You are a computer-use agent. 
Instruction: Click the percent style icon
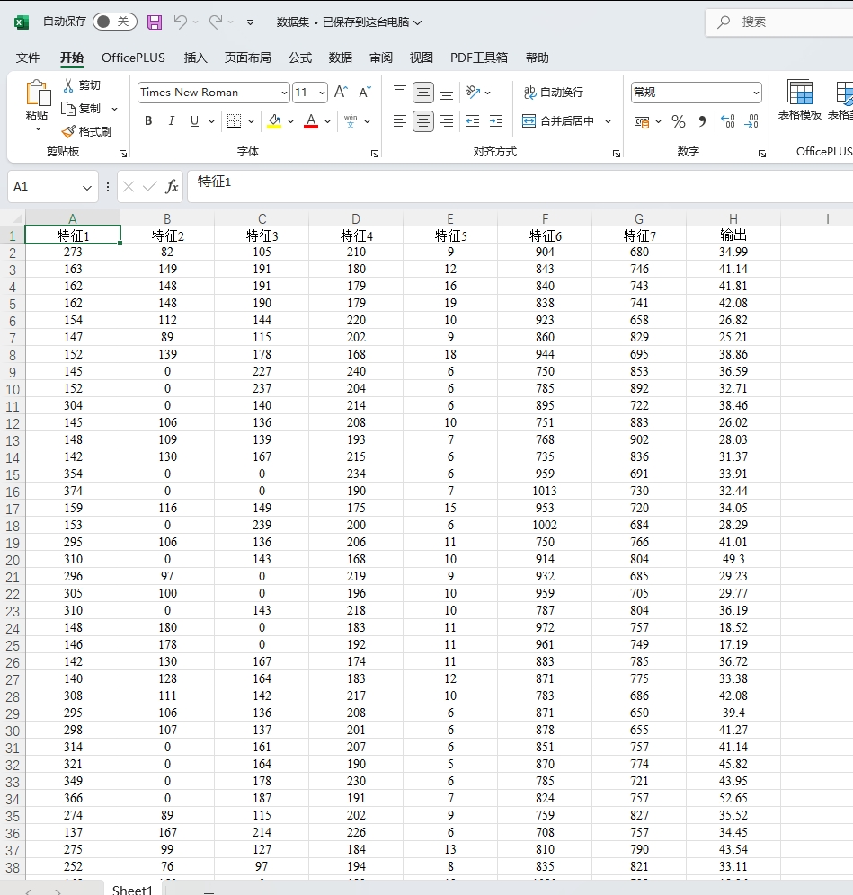(x=679, y=121)
